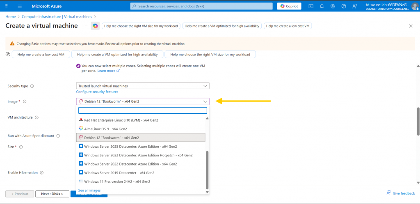Click lower 'Help me create a low cost VM' chip
This screenshot has height=204, width=420.
coord(41,55)
